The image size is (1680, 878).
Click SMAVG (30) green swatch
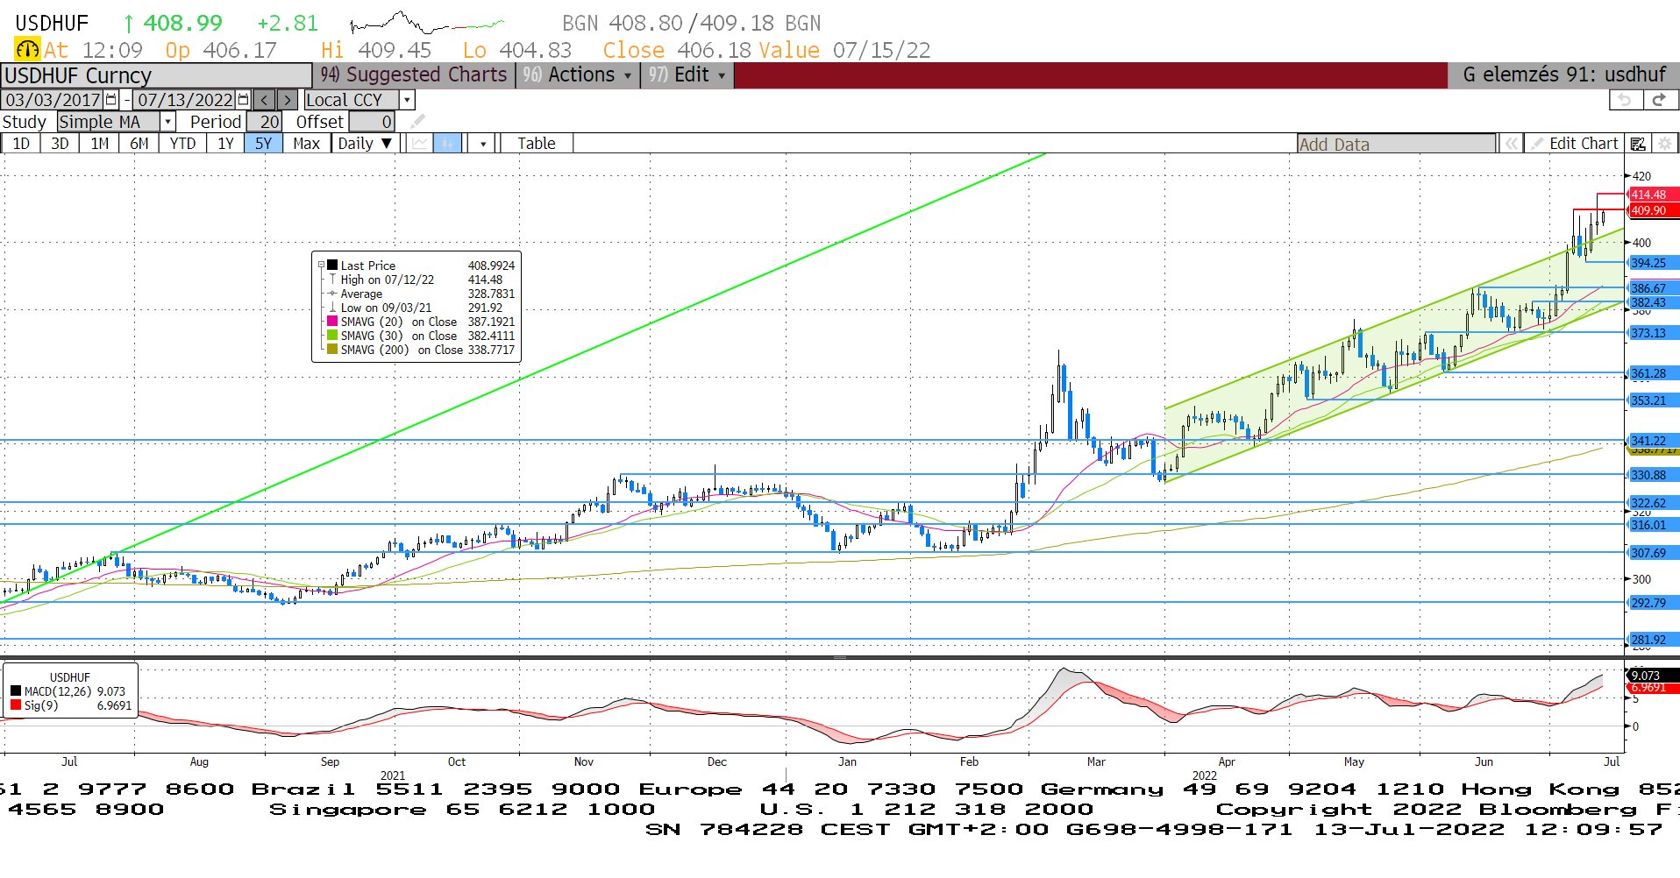[332, 335]
